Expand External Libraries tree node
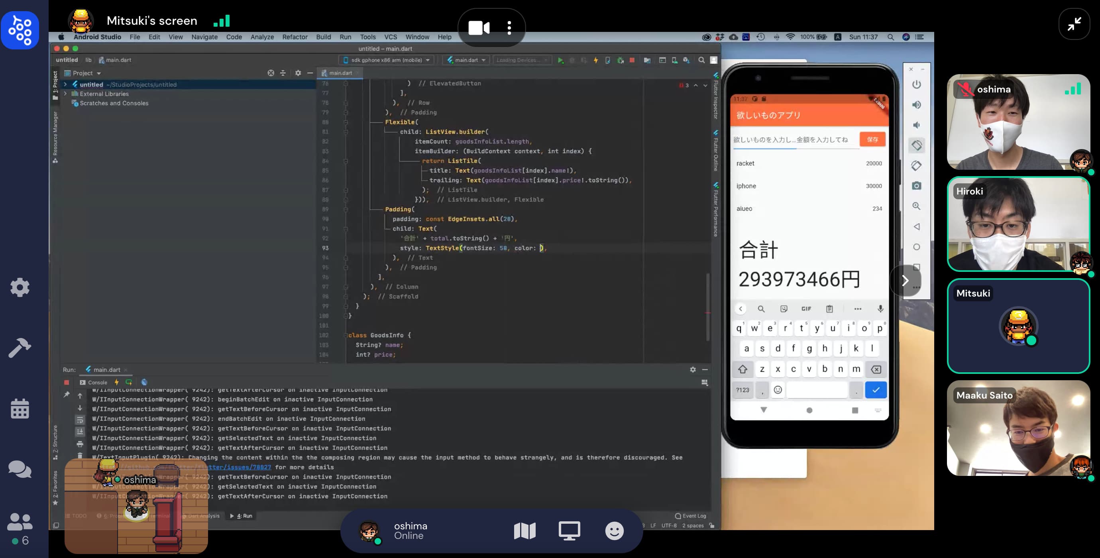 pyautogui.click(x=65, y=94)
